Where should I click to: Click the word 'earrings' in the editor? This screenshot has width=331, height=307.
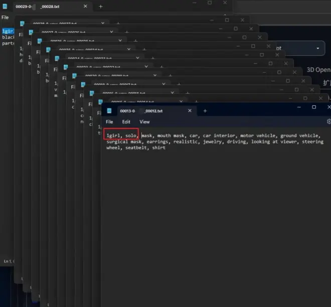tap(157, 141)
